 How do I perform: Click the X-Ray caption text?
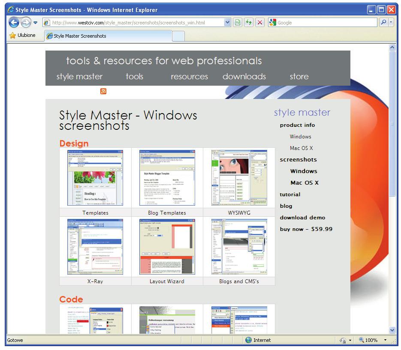pyautogui.click(x=95, y=281)
